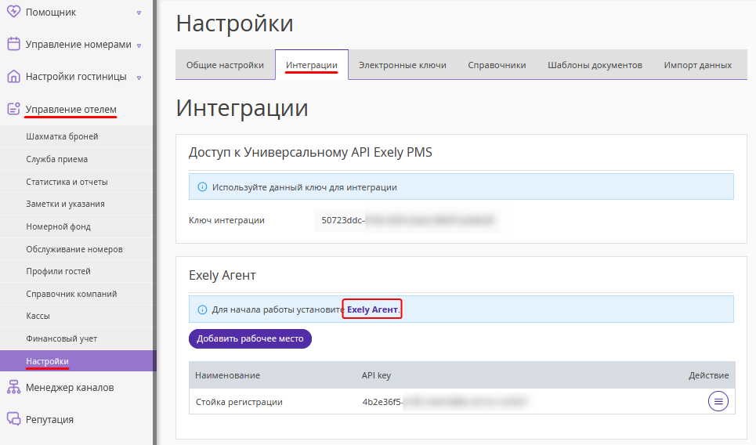The height and width of the screenshot is (445, 756).
Task: Follow the Exely Агент download link
Action: click(x=373, y=309)
